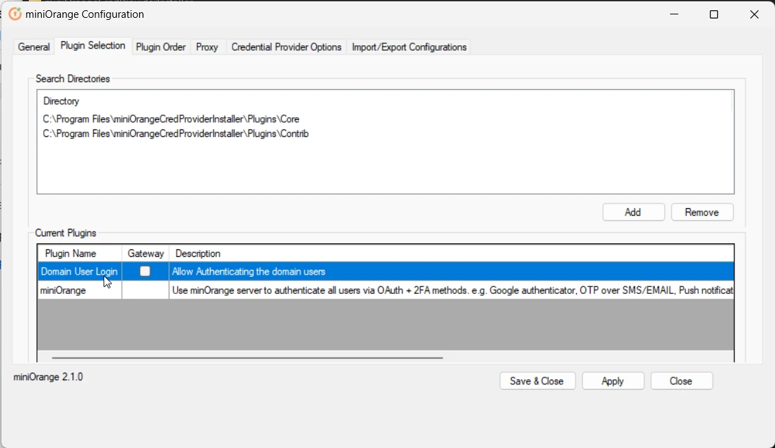
Task: Click the Description column header
Action: [x=451, y=253]
